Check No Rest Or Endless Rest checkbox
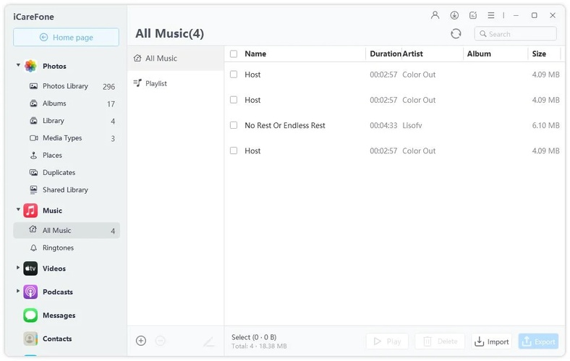The image size is (570, 361). point(234,125)
